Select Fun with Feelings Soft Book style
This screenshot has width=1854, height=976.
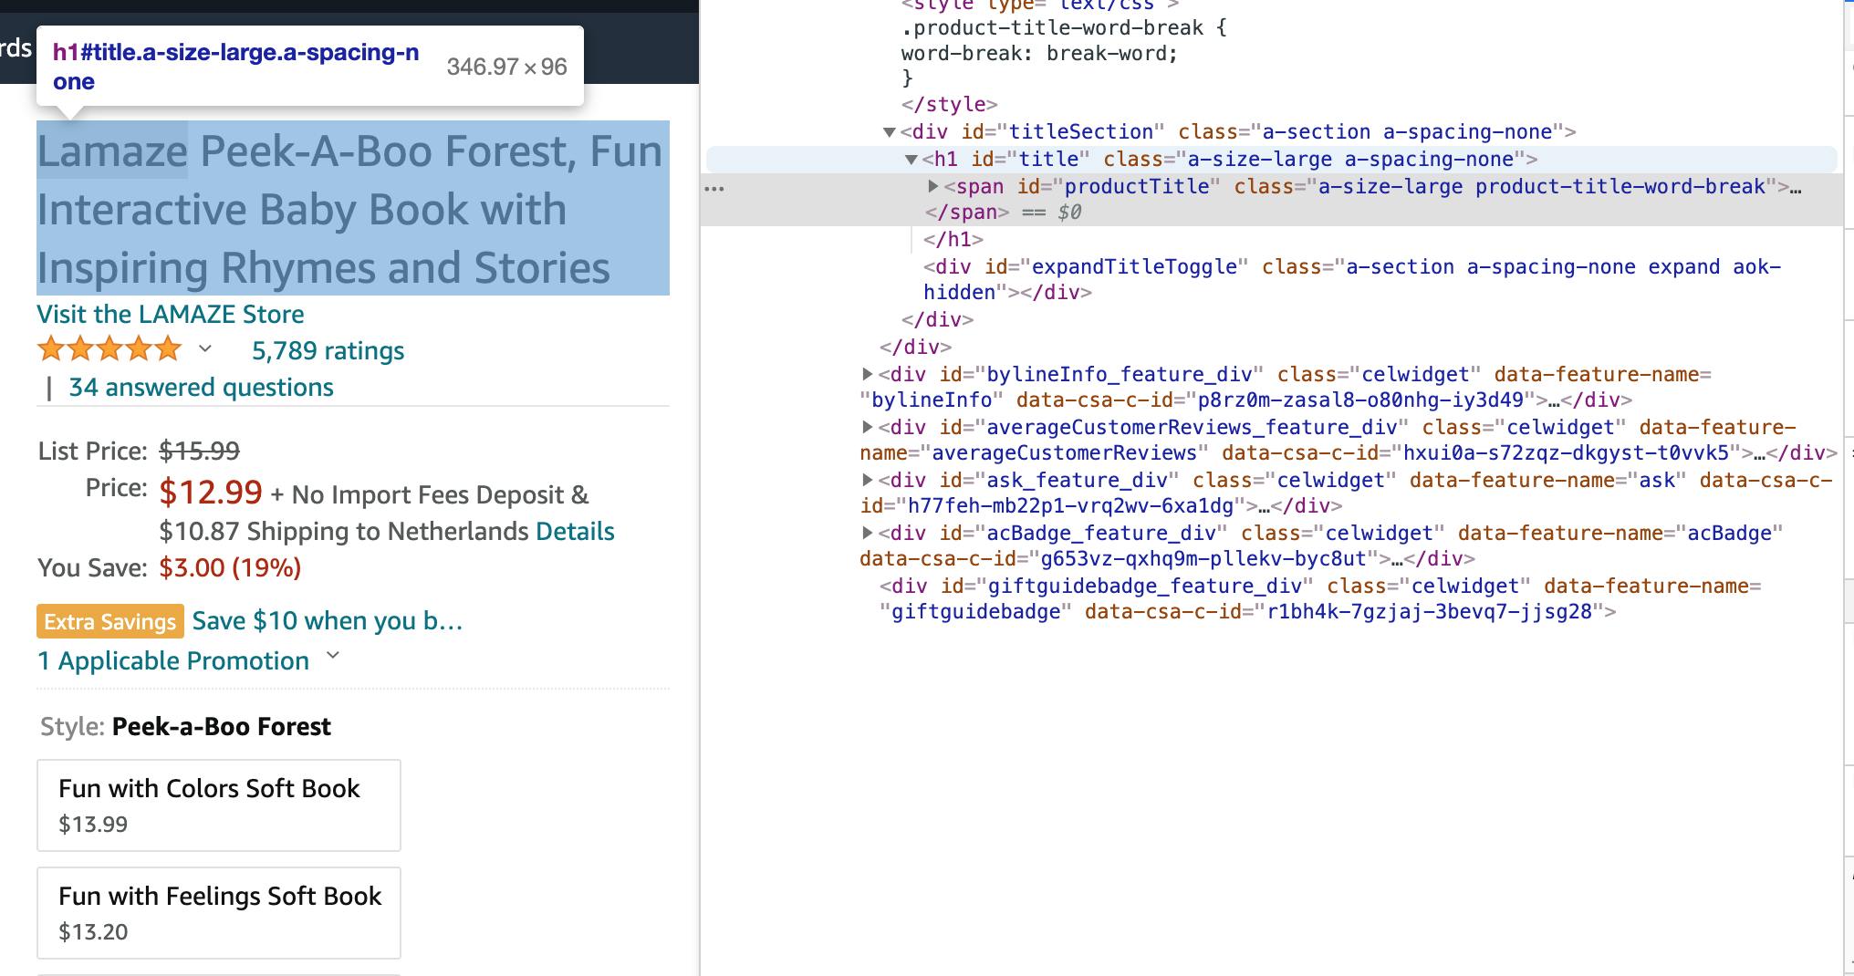(219, 913)
